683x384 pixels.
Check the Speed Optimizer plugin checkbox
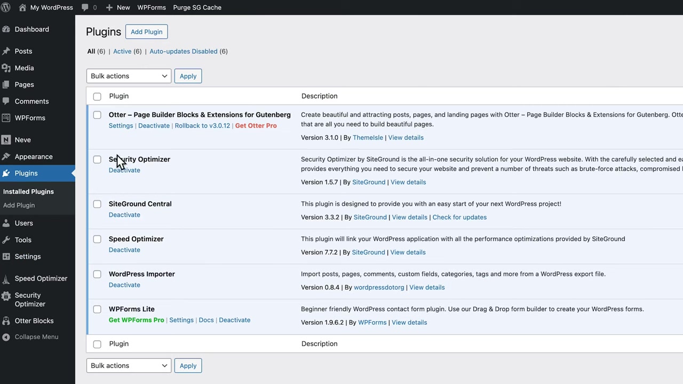click(x=97, y=239)
